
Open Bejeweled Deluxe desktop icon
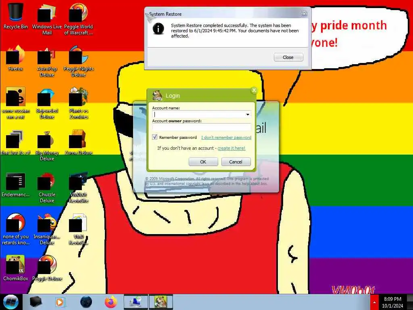pyautogui.click(x=47, y=103)
